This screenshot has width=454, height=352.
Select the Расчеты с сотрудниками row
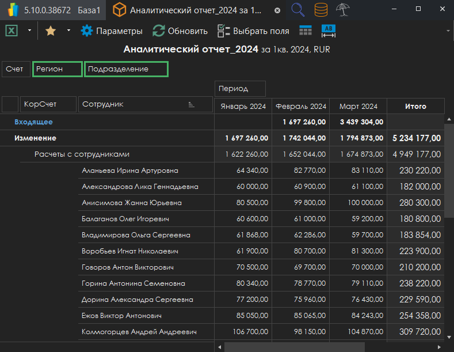point(82,154)
